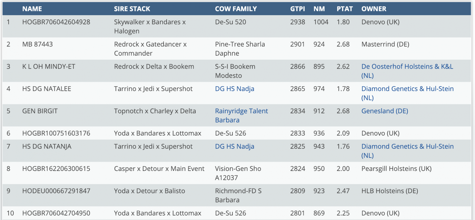Click Diamond Genetics & Hul-Stein owner for HS DG NATANJA

click(x=407, y=147)
